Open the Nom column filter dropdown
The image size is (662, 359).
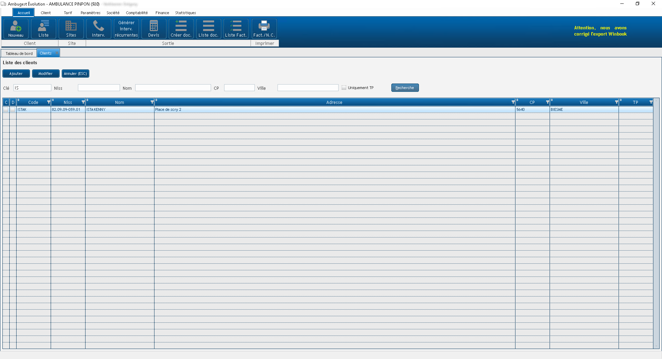click(x=152, y=103)
